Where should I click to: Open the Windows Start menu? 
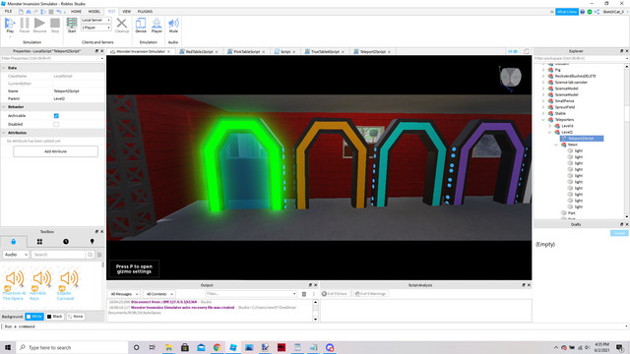coord(8,347)
